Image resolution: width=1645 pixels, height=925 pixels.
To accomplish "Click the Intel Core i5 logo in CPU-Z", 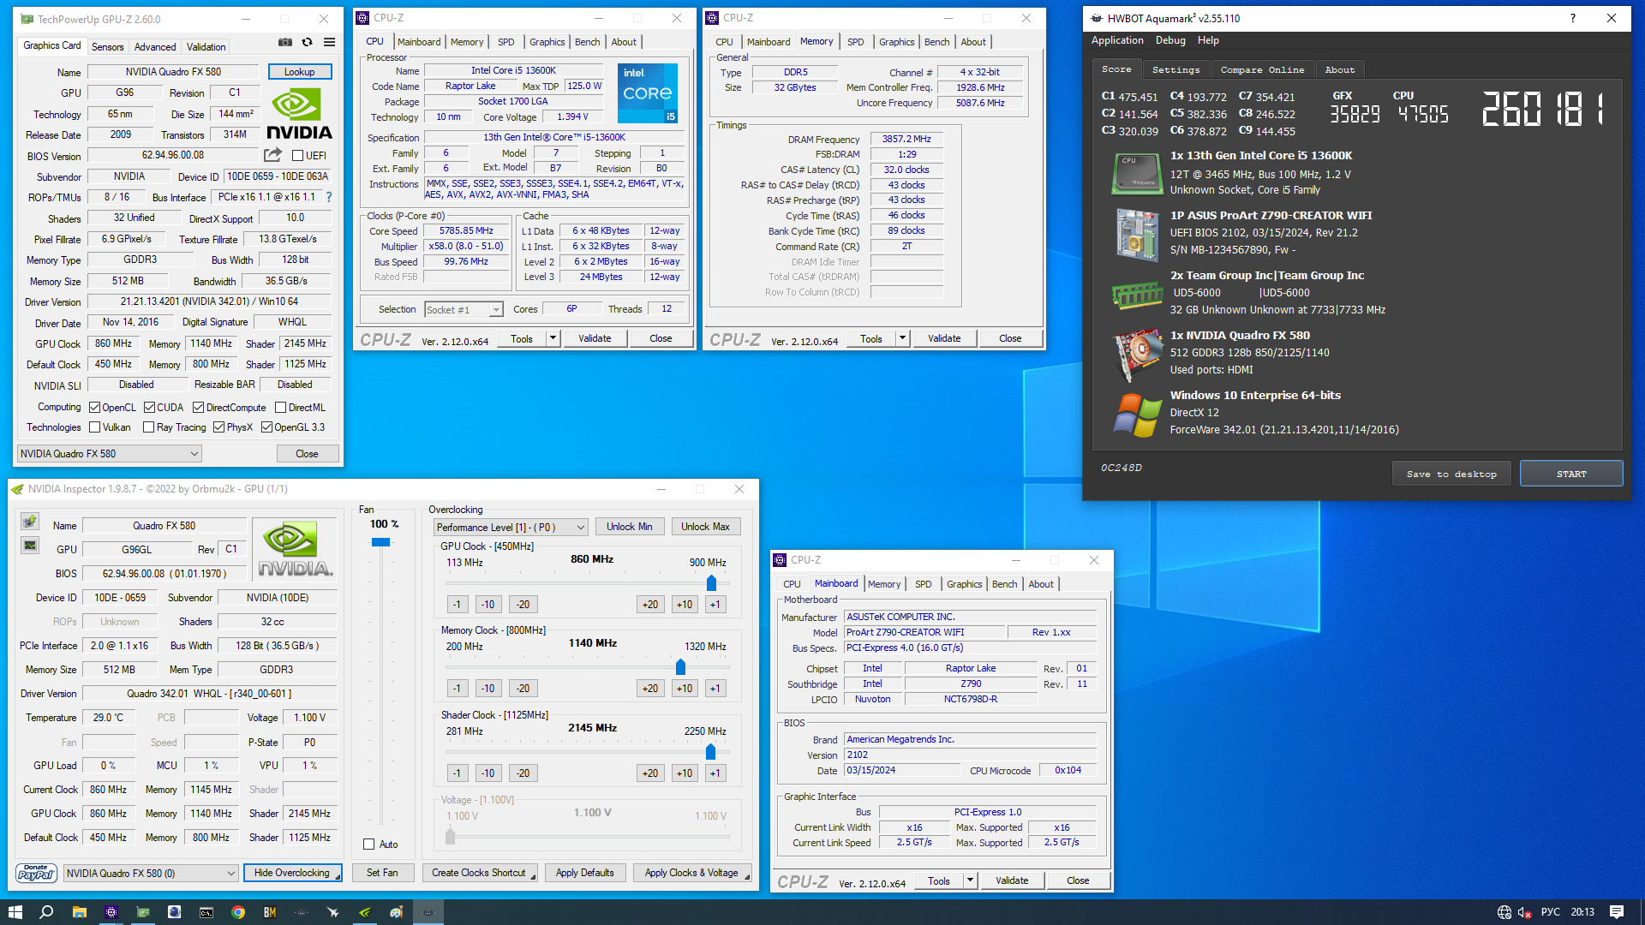I will pyautogui.click(x=648, y=92).
